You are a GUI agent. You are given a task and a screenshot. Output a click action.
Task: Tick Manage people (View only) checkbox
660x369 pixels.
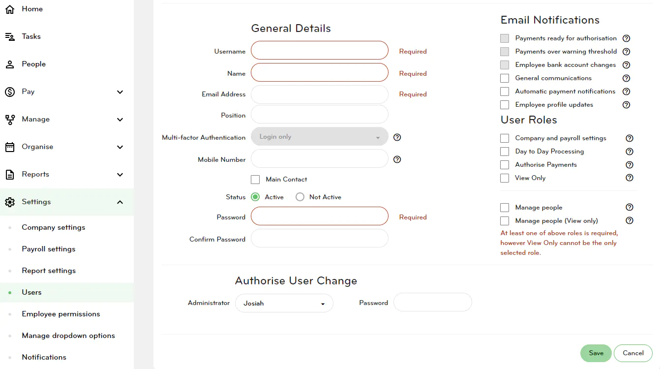click(505, 221)
